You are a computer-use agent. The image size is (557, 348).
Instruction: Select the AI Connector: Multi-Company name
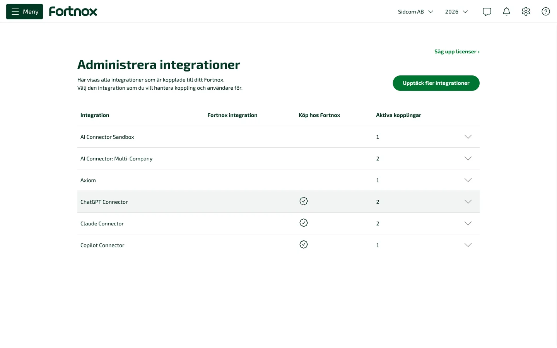point(116,159)
